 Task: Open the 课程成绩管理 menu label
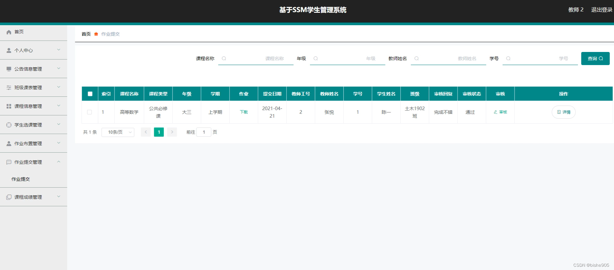tap(28, 197)
